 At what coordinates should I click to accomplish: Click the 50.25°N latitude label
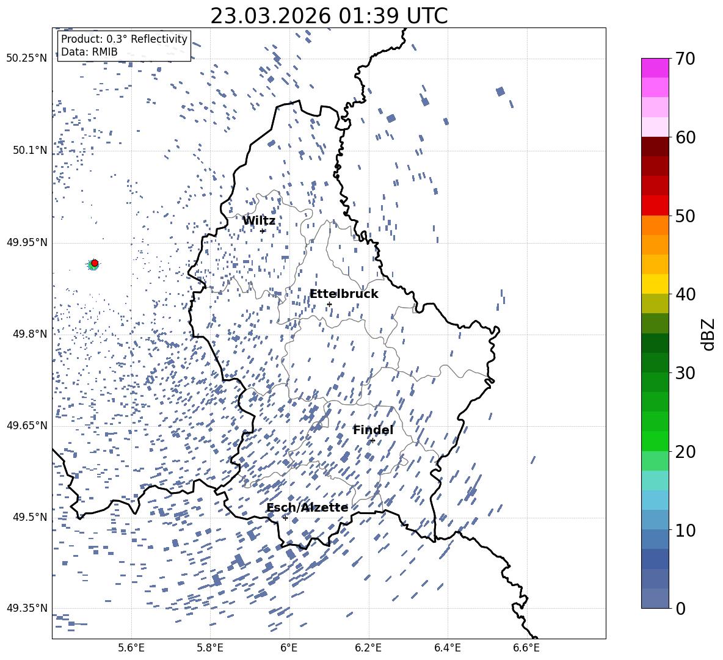27,59
